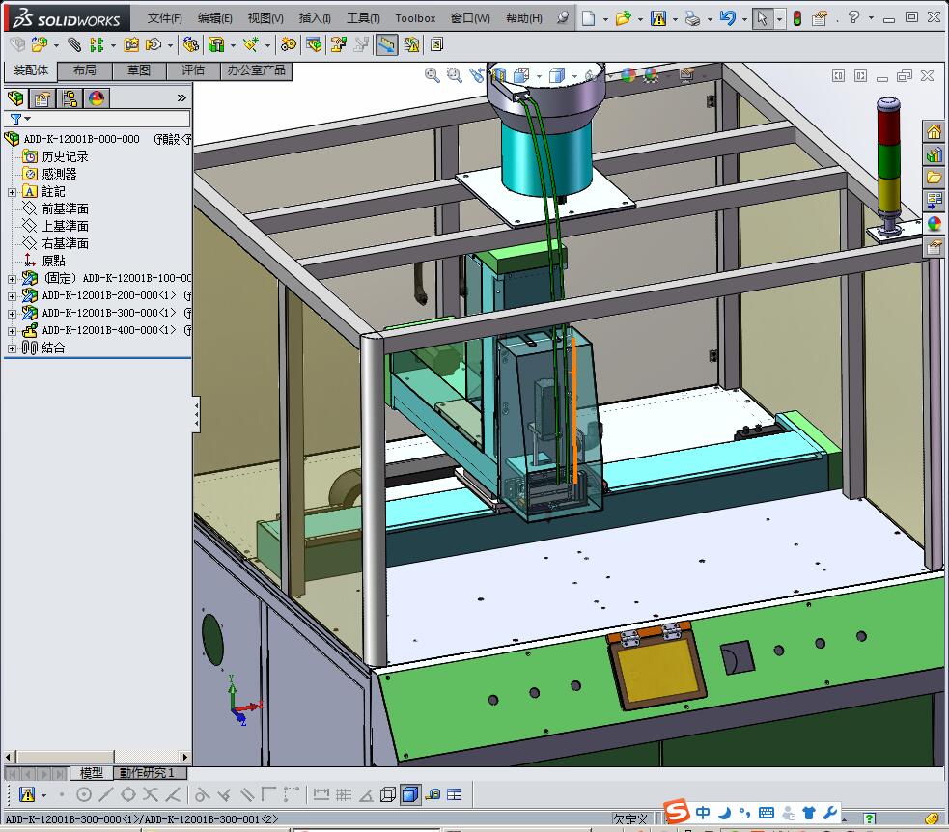Toggle the highlighted shaded cube button in bottom toolbar
This screenshot has height=832, width=949.
click(x=410, y=794)
